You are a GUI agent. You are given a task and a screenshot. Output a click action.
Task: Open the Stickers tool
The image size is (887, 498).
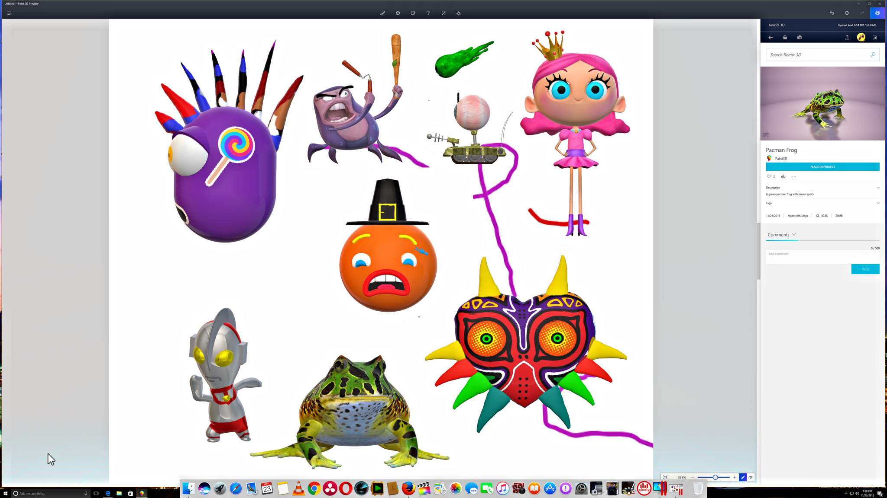pos(413,13)
